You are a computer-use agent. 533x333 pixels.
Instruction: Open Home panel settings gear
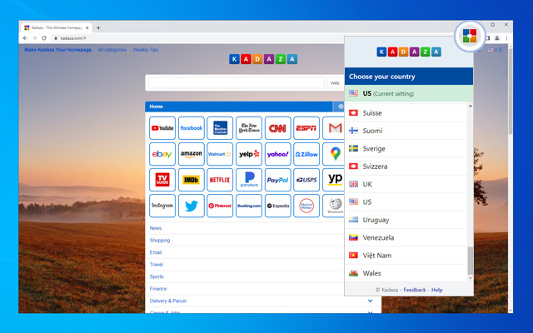(341, 107)
